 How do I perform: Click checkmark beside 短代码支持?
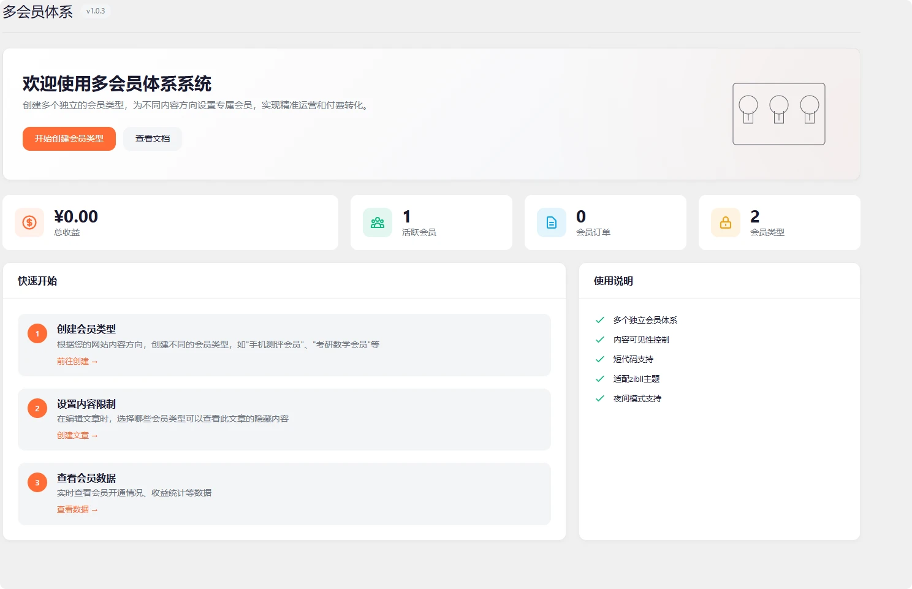tap(599, 359)
